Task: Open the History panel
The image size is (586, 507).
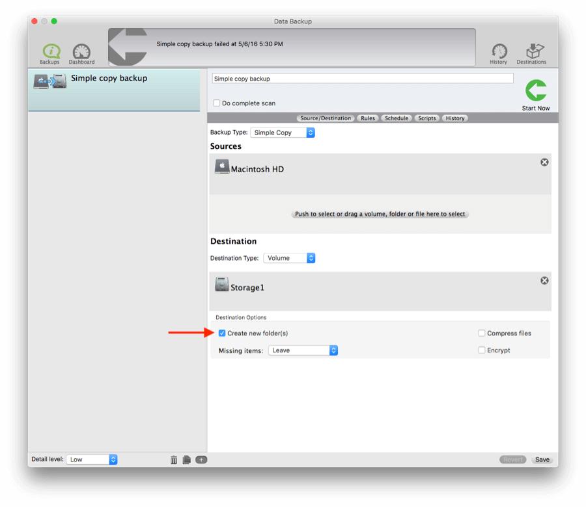Action: point(499,52)
